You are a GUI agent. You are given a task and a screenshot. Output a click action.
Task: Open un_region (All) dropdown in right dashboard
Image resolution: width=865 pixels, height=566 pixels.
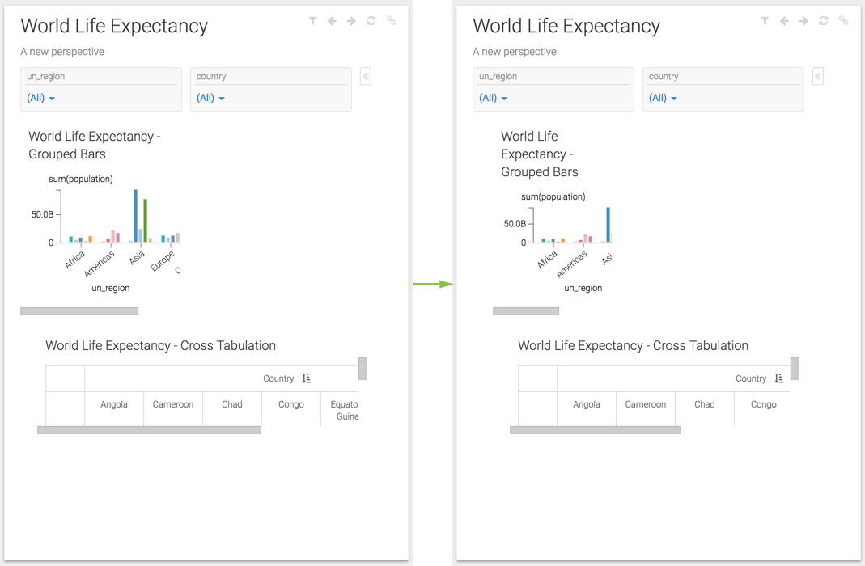point(494,98)
